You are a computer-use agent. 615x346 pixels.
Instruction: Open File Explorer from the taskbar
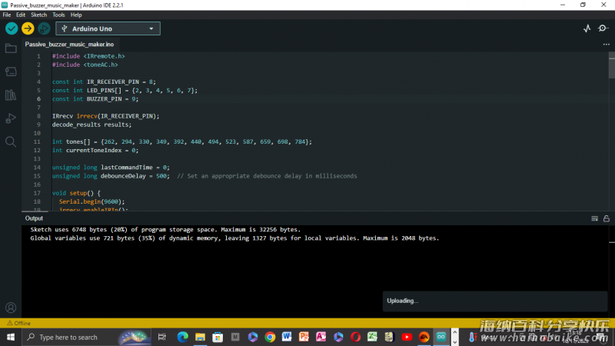coord(200,337)
